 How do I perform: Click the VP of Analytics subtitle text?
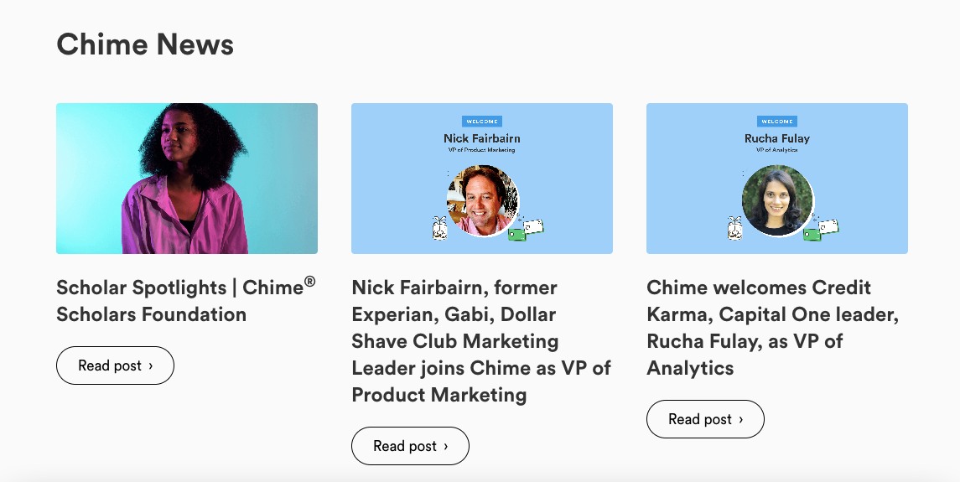click(x=777, y=150)
